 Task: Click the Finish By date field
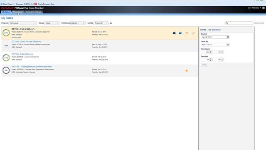214,45
